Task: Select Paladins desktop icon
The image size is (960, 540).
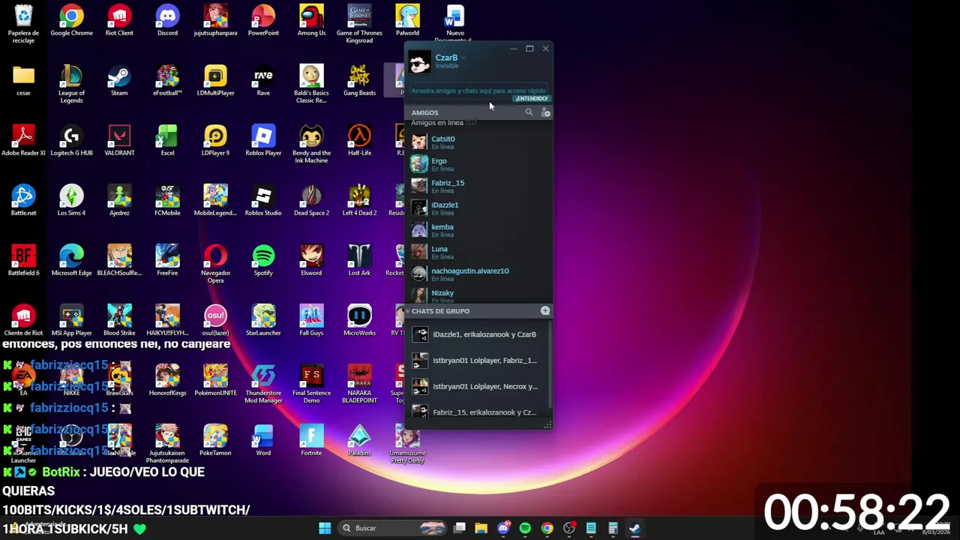Action: 359,441
